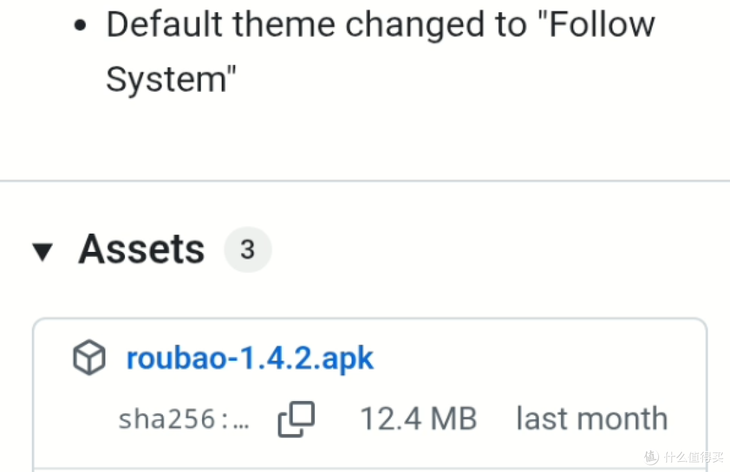
Task: Download roubao-1.4.2.apk file
Action: (249, 358)
